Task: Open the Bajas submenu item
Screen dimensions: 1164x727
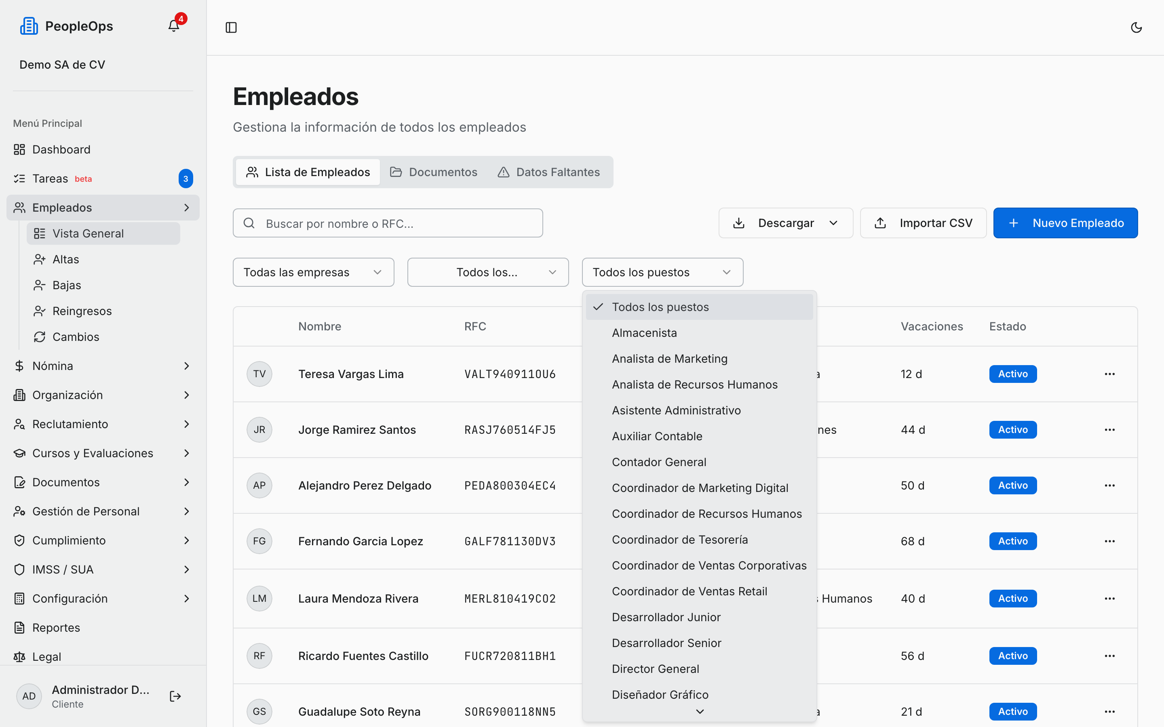Action: (x=103, y=285)
